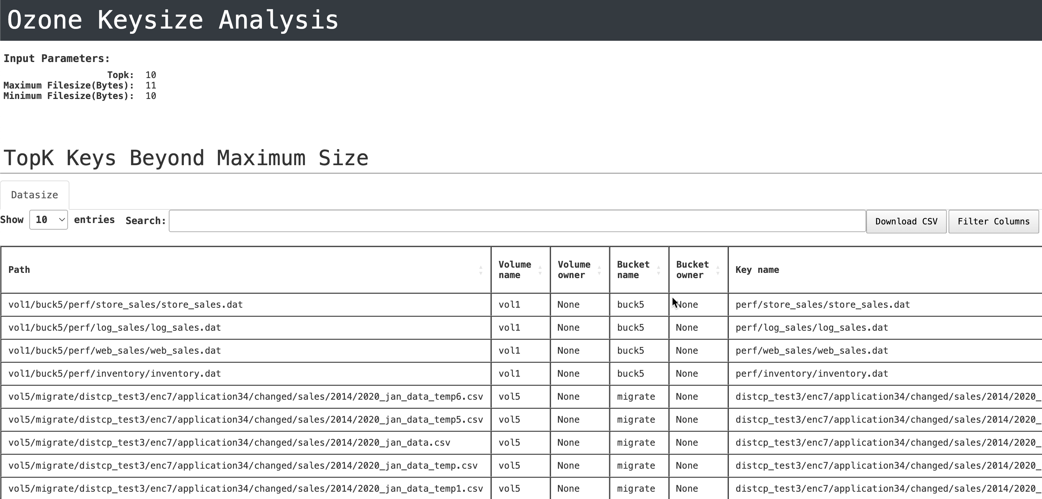
Task: Sort the Path column ascending
Action: coord(481,266)
